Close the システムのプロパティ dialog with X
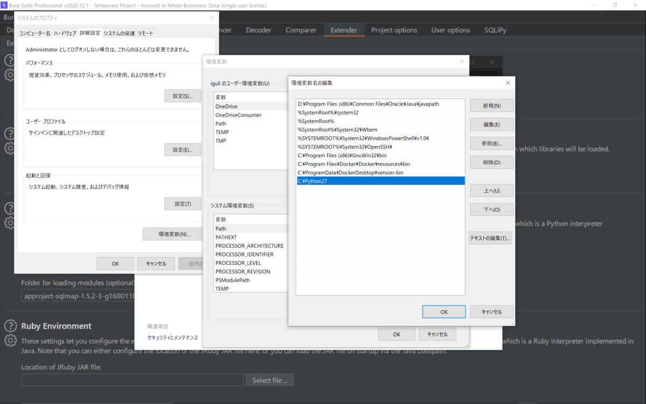This screenshot has height=404, width=646. click(x=212, y=18)
